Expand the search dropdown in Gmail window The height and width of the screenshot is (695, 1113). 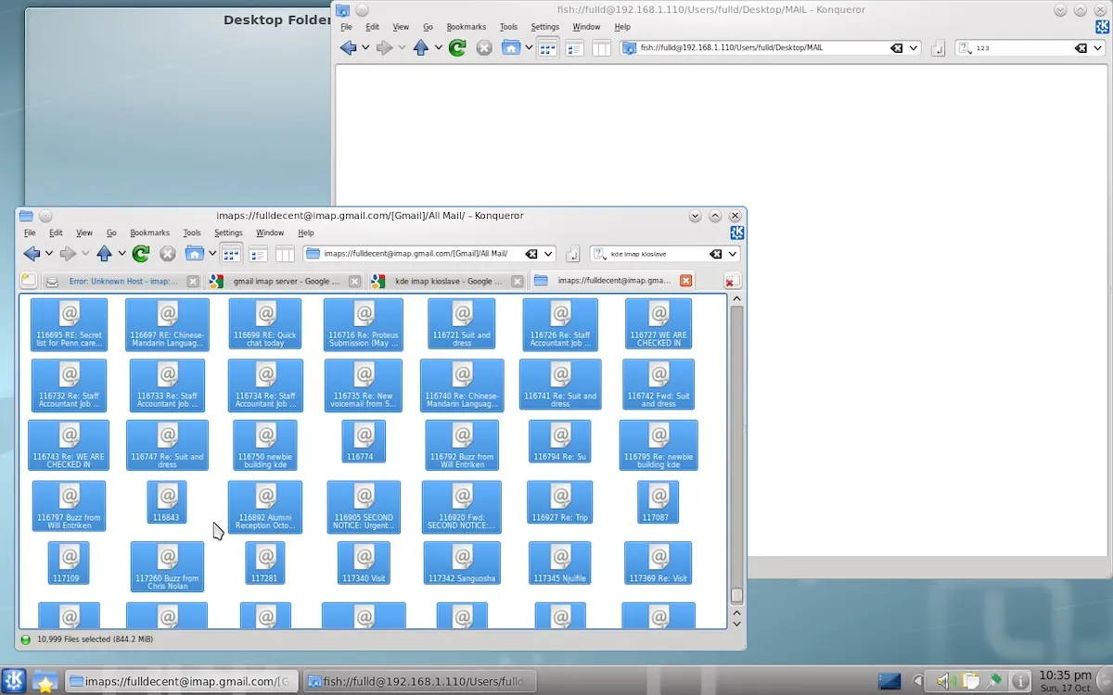point(733,254)
